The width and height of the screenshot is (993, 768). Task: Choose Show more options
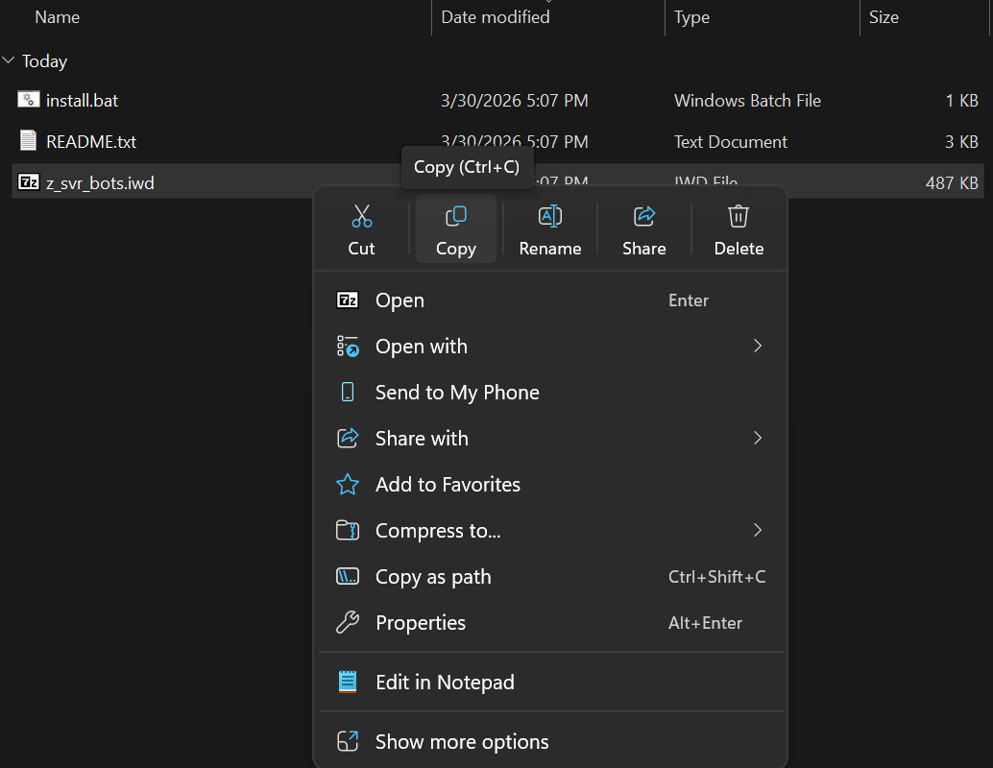point(551,741)
